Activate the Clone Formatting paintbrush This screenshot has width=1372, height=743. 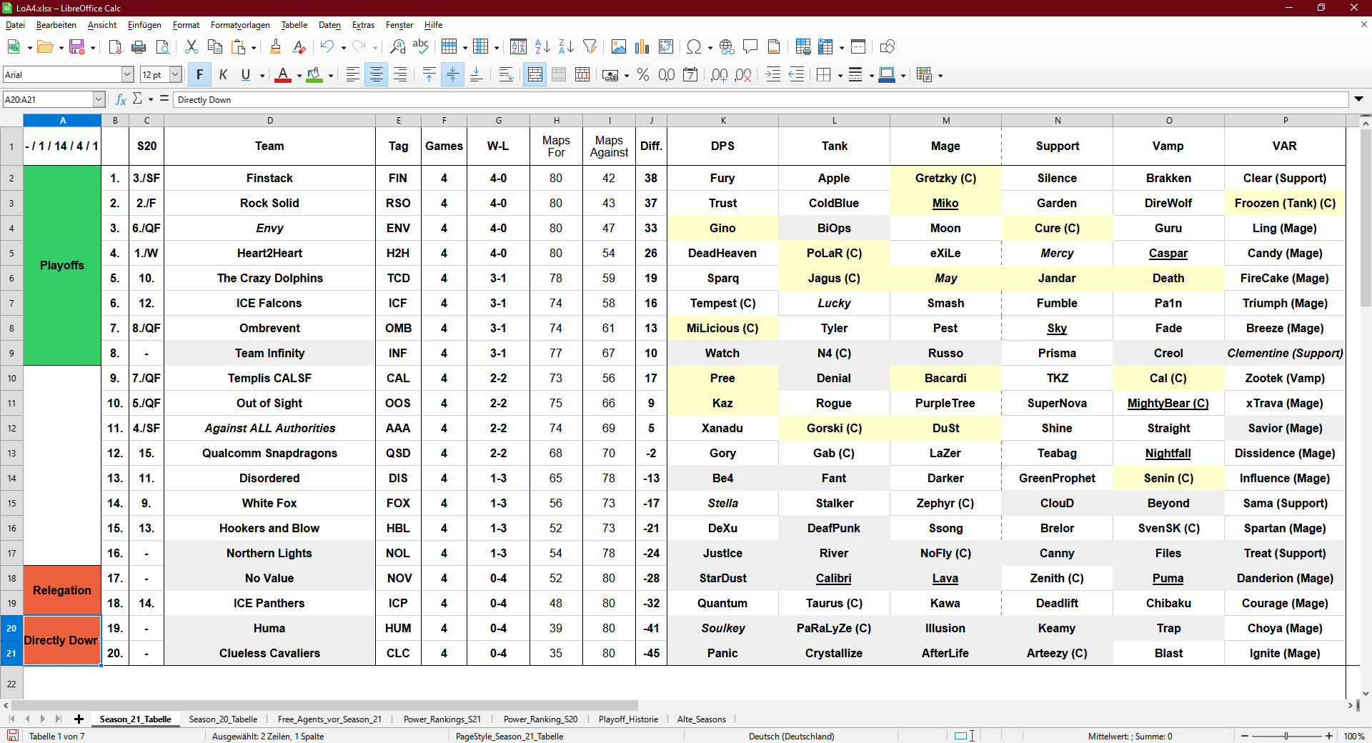pos(275,47)
